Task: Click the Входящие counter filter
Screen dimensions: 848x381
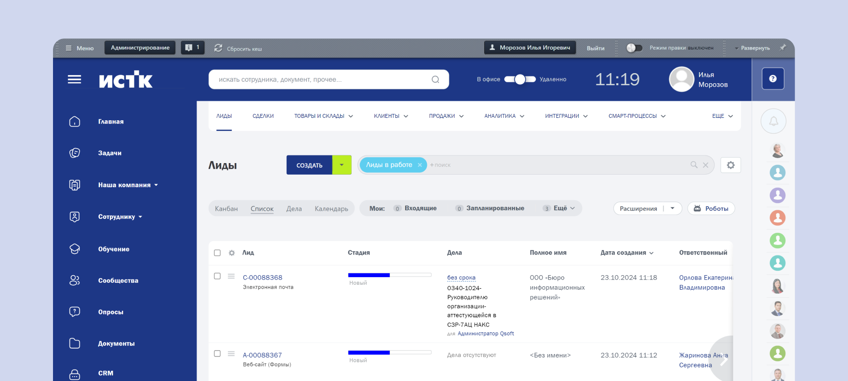Action: [415, 208]
